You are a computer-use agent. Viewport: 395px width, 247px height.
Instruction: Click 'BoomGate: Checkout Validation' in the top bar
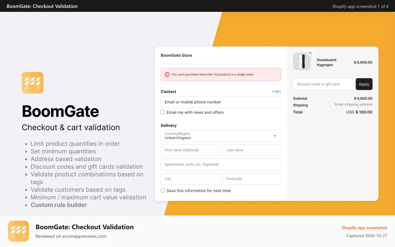click(42, 6)
